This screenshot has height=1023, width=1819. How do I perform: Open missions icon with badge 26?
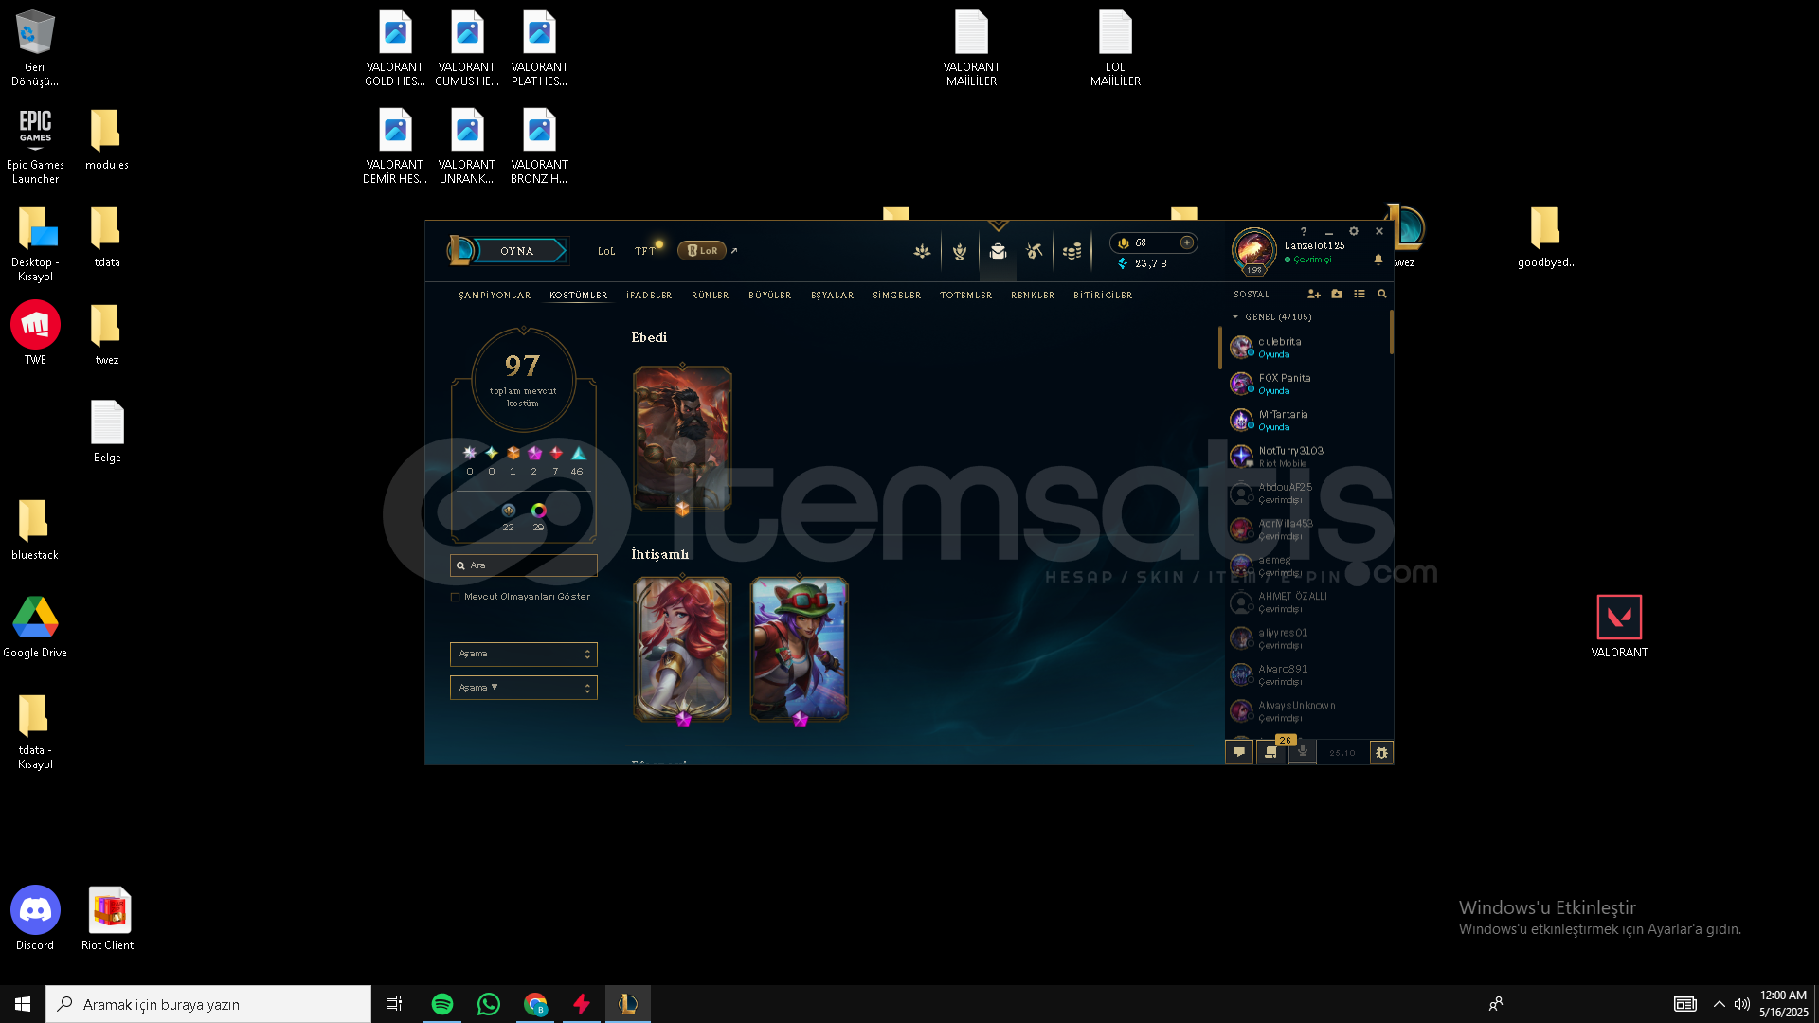(x=1271, y=752)
